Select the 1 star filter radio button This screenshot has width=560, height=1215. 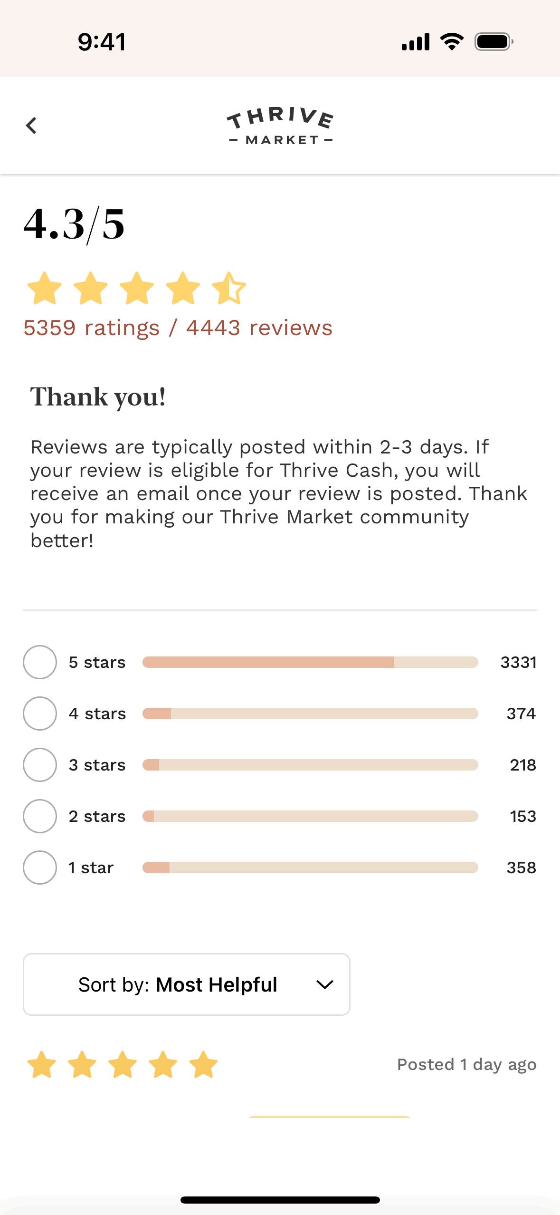click(x=40, y=868)
